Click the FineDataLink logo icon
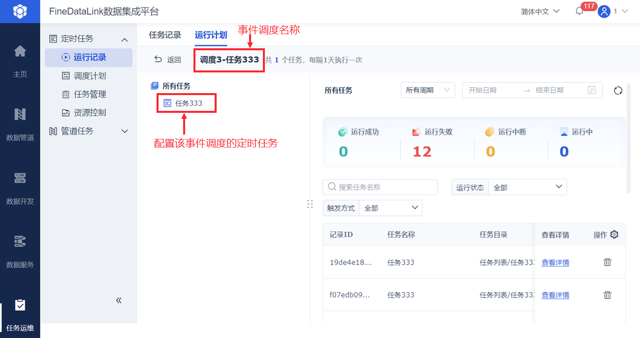The image size is (640, 338). [x=20, y=11]
